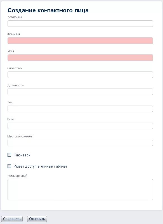The image size is (163, 224).
Task: Click the Комментарий field label
Action: 17,176
